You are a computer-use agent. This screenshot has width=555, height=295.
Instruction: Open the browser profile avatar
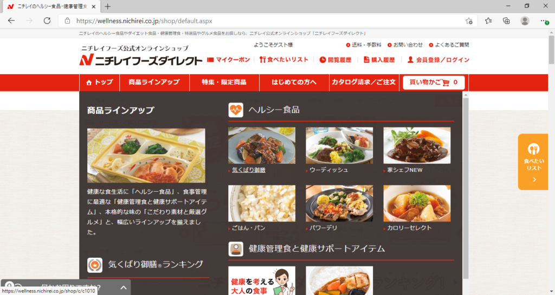coord(525,21)
